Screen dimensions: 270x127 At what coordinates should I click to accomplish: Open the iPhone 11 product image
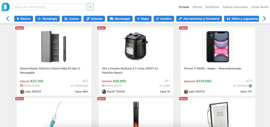point(218,46)
